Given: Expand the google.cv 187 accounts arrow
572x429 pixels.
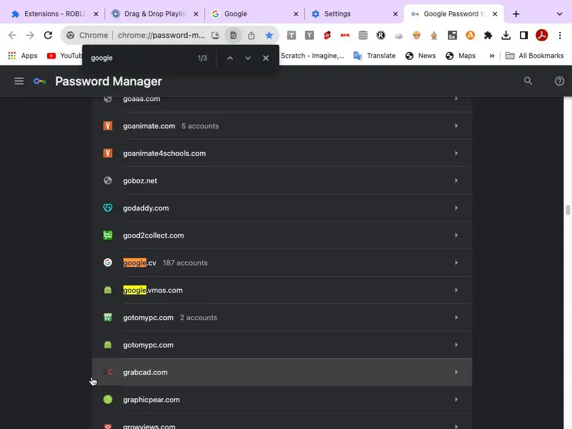Looking at the screenshot, I should (456, 263).
